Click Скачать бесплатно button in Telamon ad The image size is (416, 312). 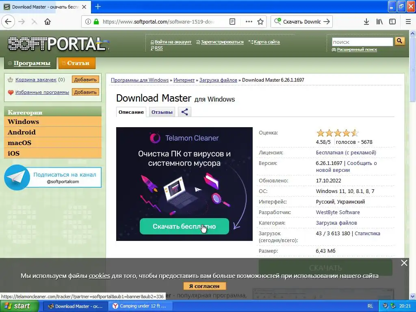point(184,226)
